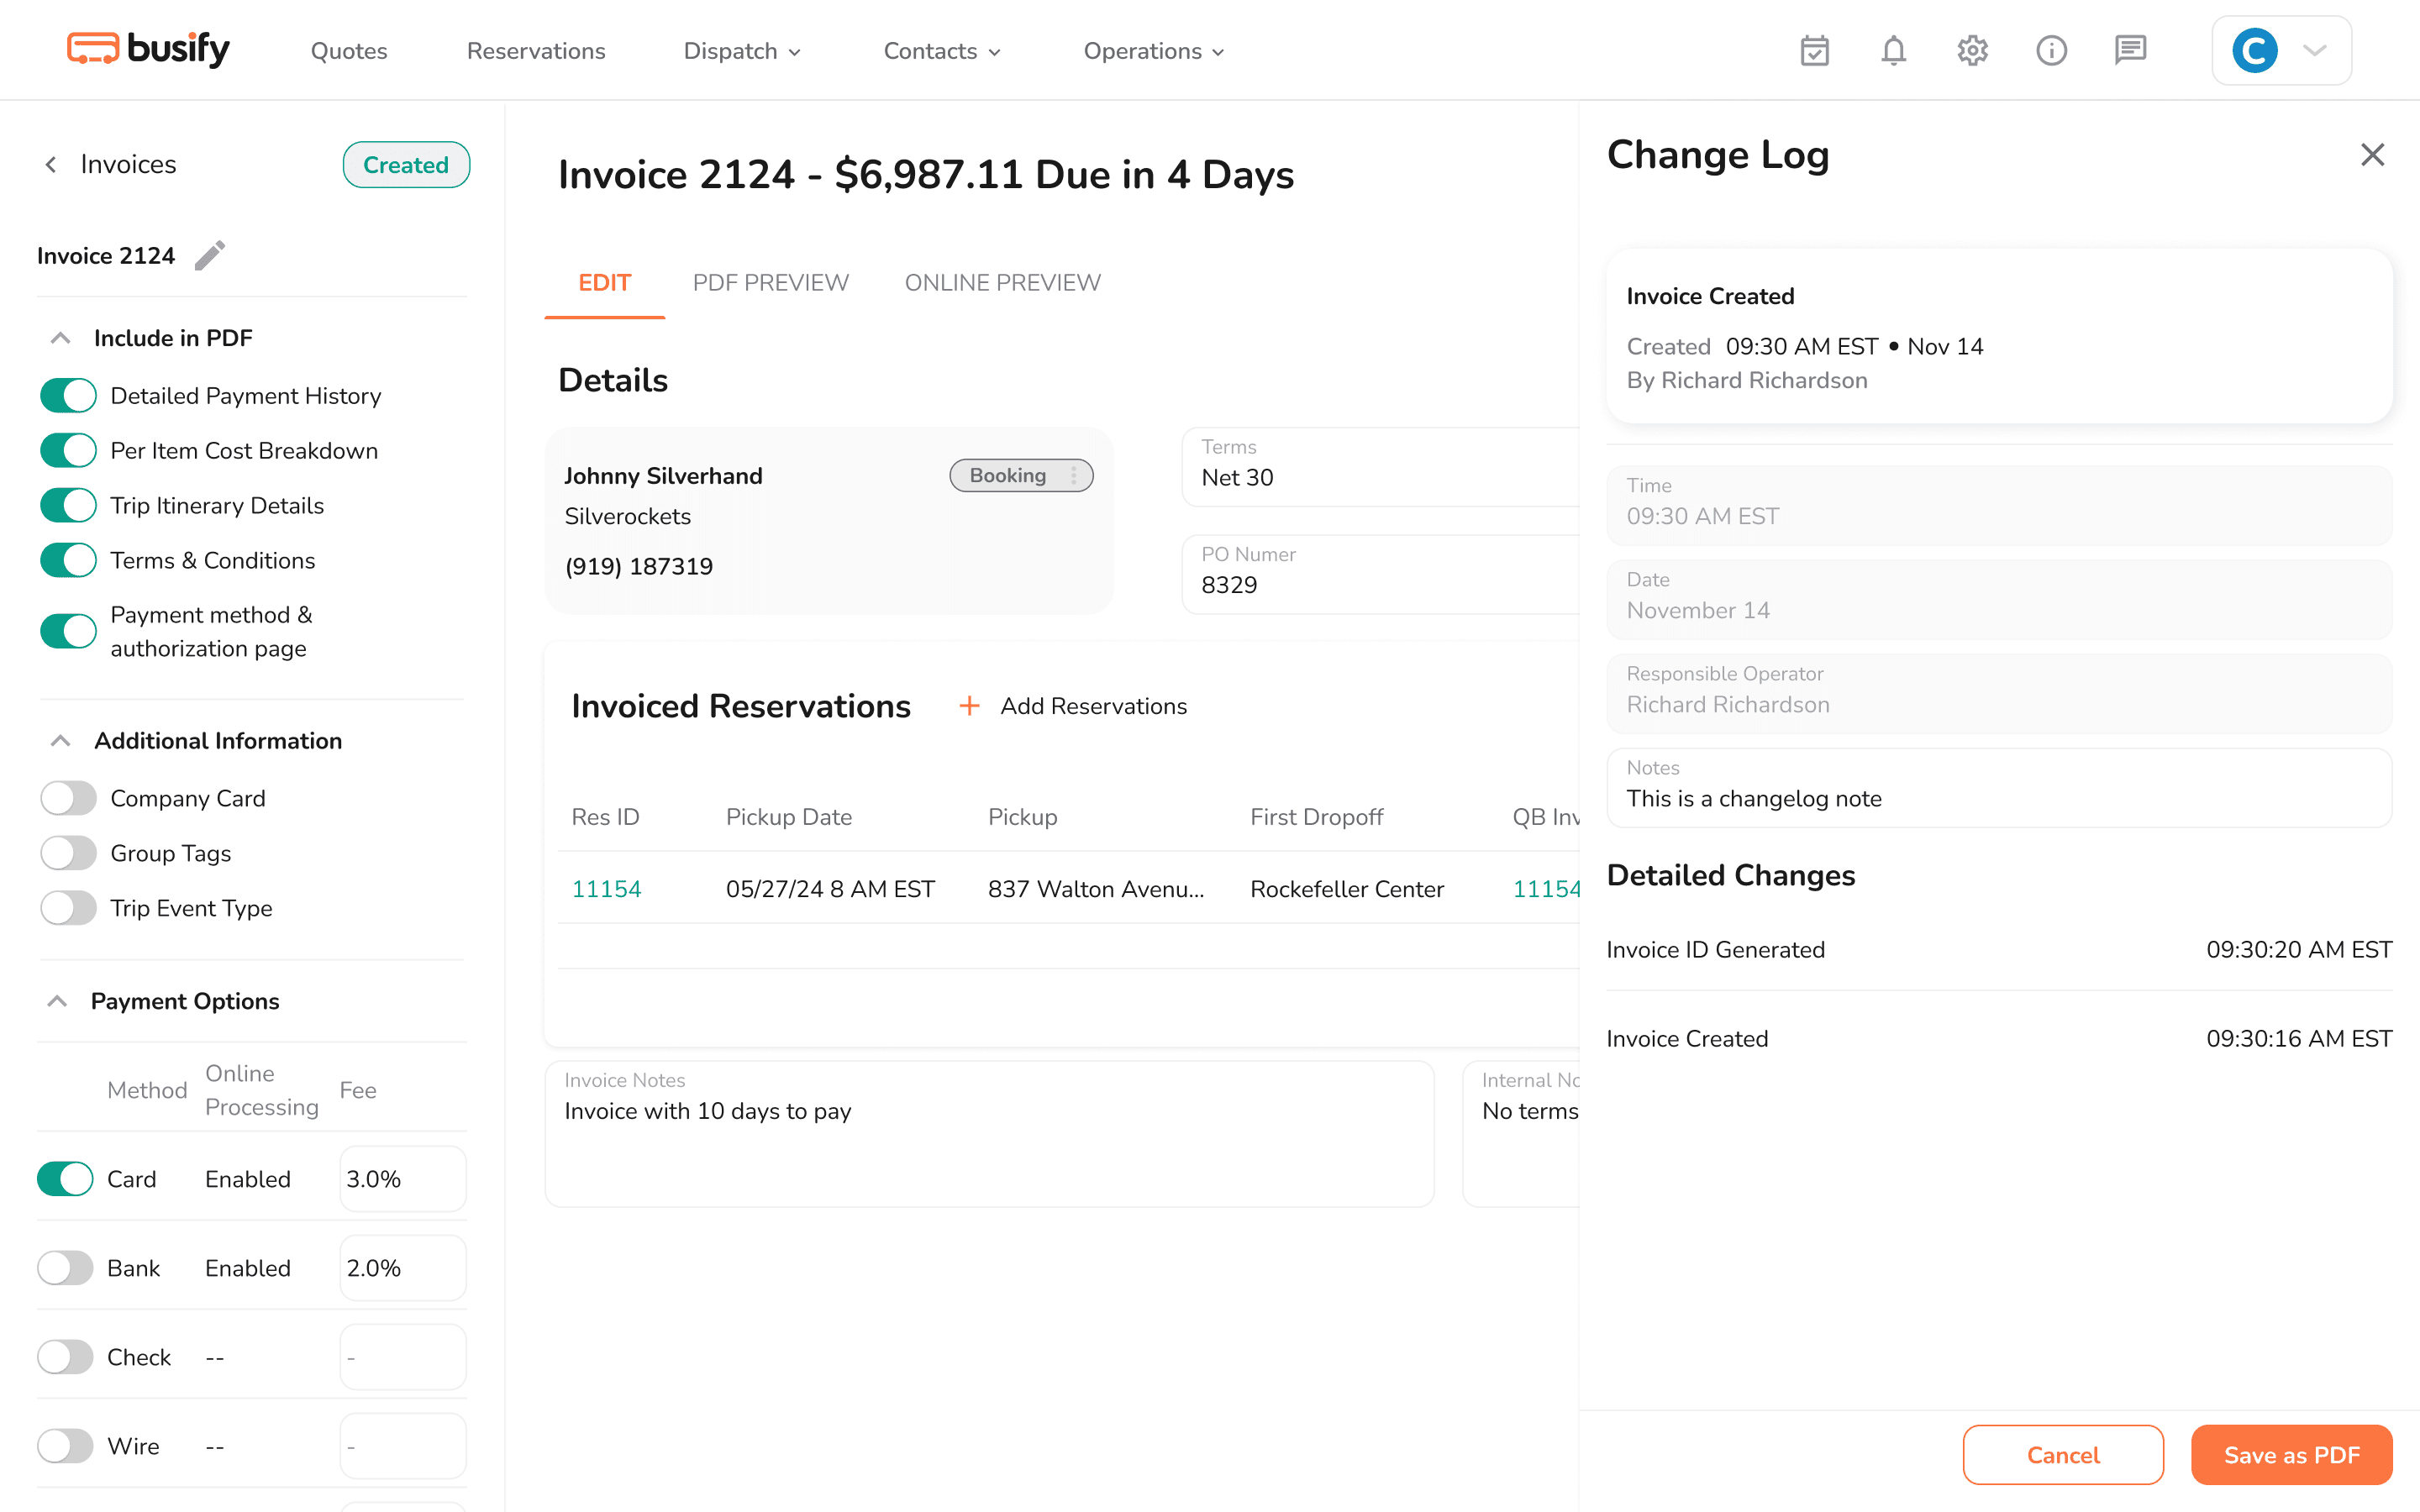2420x1512 pixels.
Task: Select 'Invoice ID Generated' change row
Action: (1999, 949)
